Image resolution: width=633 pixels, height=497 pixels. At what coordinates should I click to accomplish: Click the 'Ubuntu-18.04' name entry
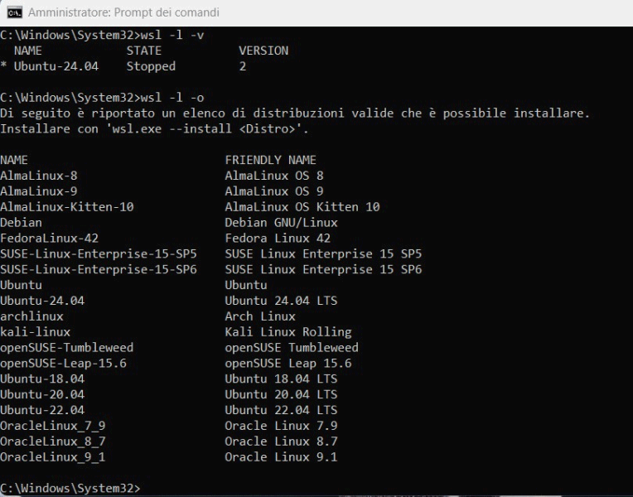point(42,379)
